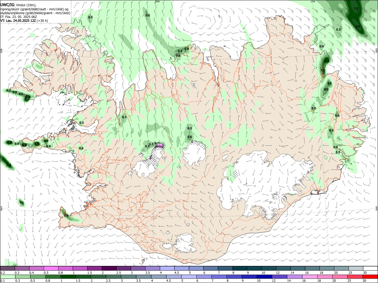Select the upper legend swatch between 0.3 and 0.4
Image resolution: width=378 pixels, height=283 pixels.
[22, 269]
